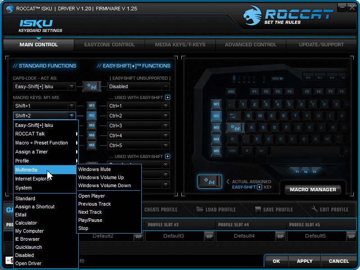Open the Ctrl+5 Easy-Shift dropdown

pyautogui.click(x=166, y=145)
